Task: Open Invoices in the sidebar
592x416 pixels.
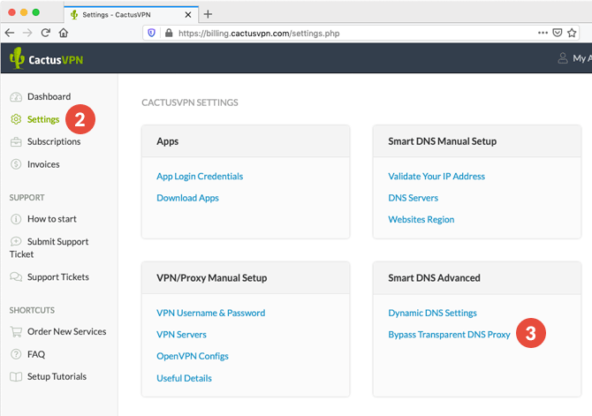Action: 43,164
